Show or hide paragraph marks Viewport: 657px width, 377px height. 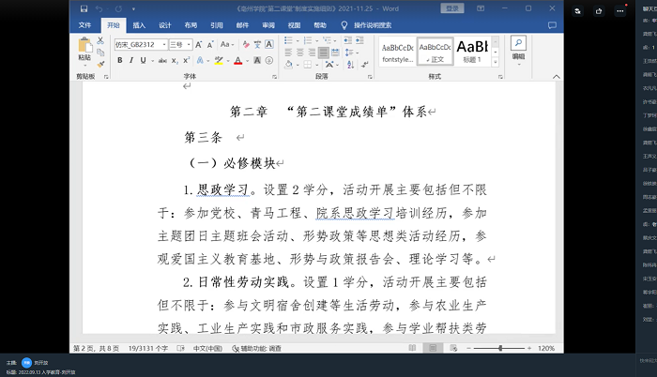pyautogui.click(x=364, y=65)
